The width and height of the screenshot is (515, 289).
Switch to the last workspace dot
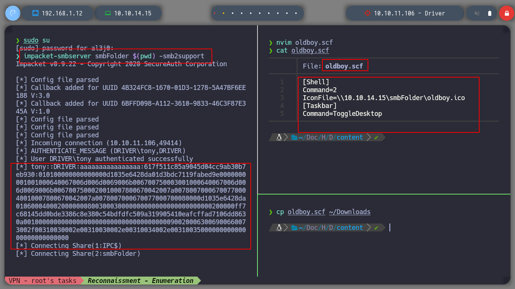(x=296, y=13)
